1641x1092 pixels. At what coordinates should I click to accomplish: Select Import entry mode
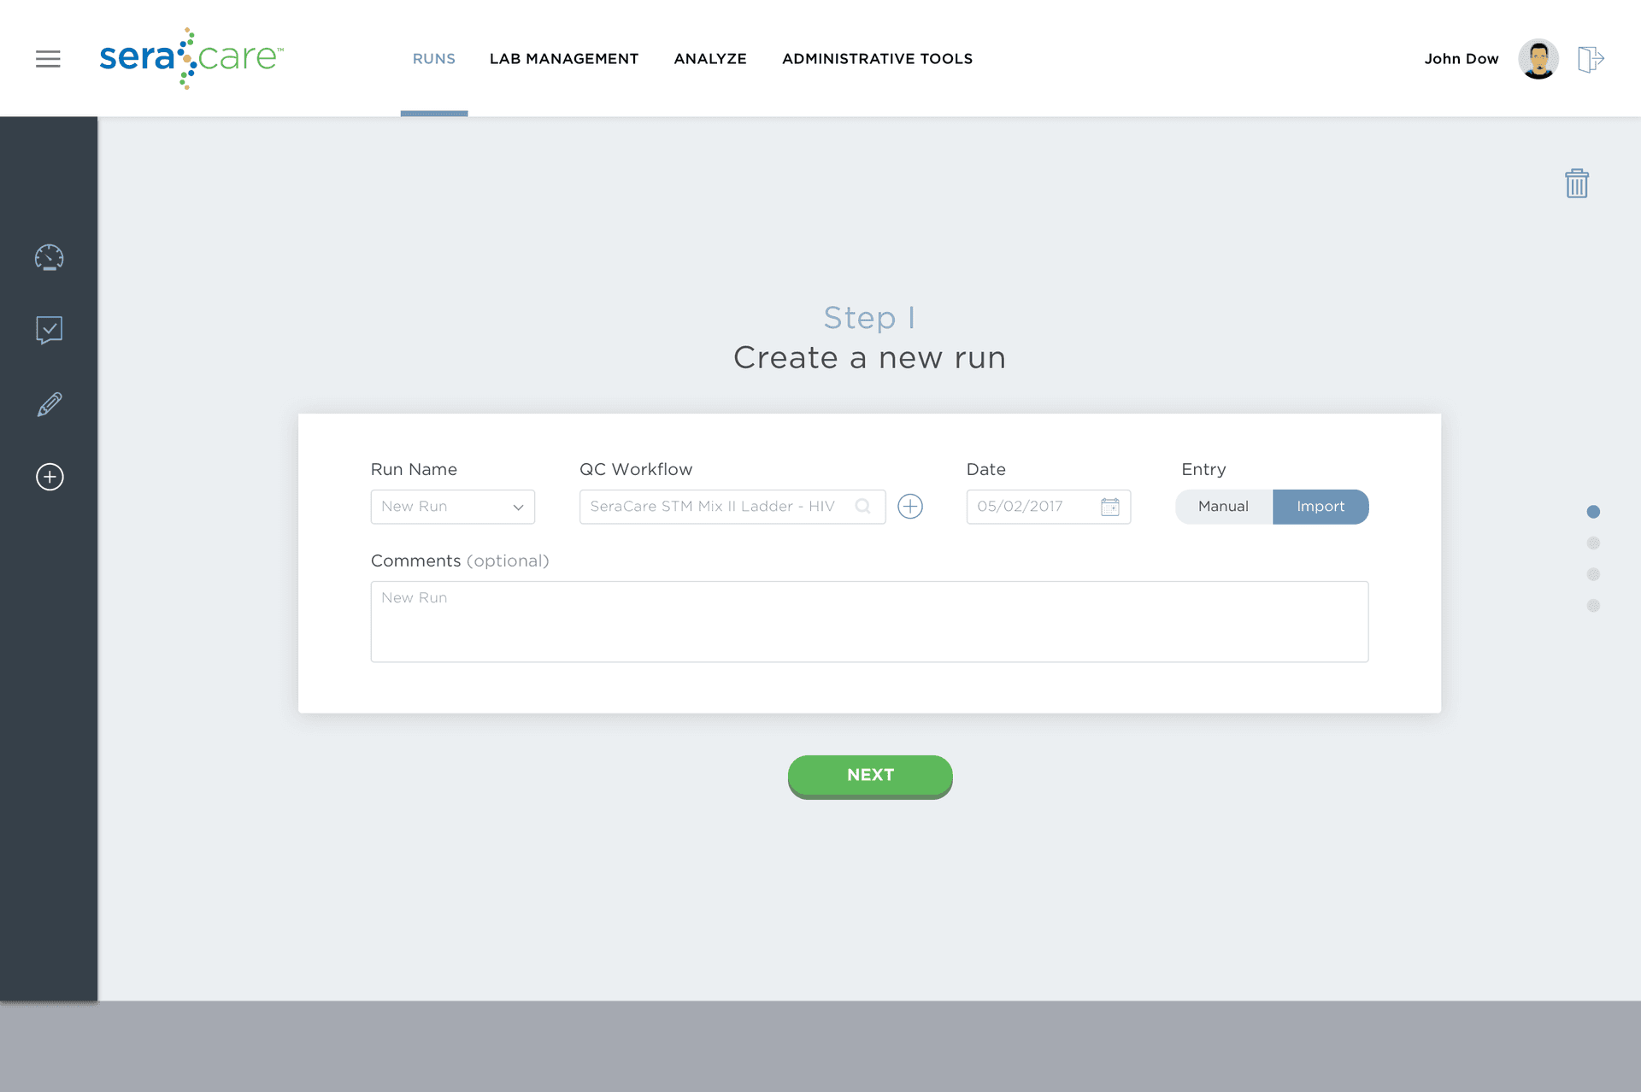pyautogui.click(x=1320, y=507)
